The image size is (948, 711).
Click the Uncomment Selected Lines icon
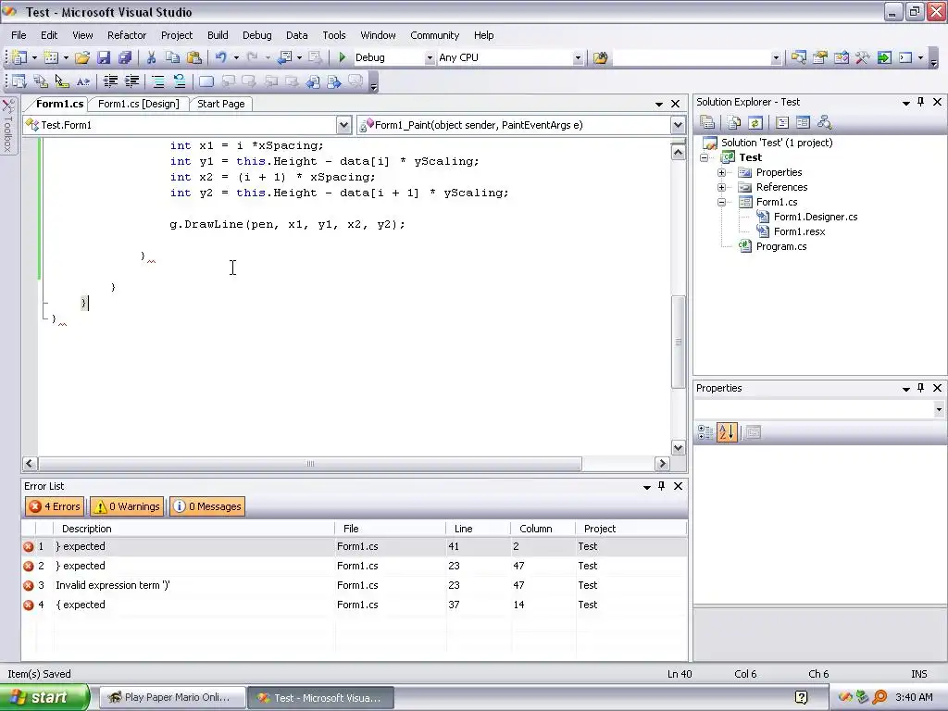tap(180, 81)
